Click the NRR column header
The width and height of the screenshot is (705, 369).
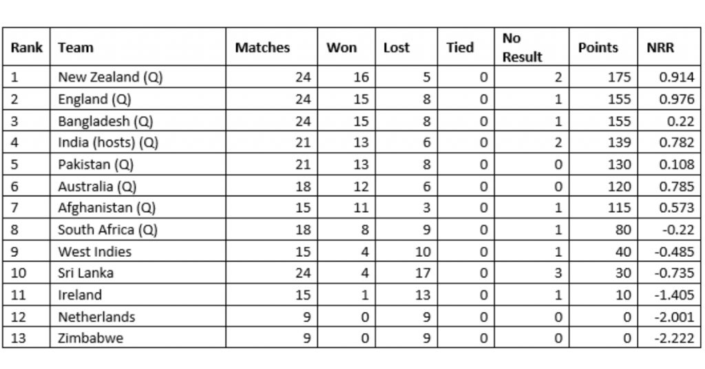[x=669, y=47]
